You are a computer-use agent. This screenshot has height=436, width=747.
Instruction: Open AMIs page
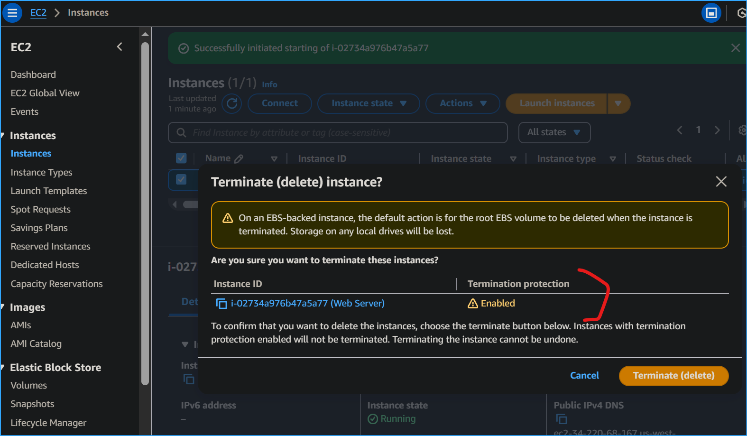21,325
